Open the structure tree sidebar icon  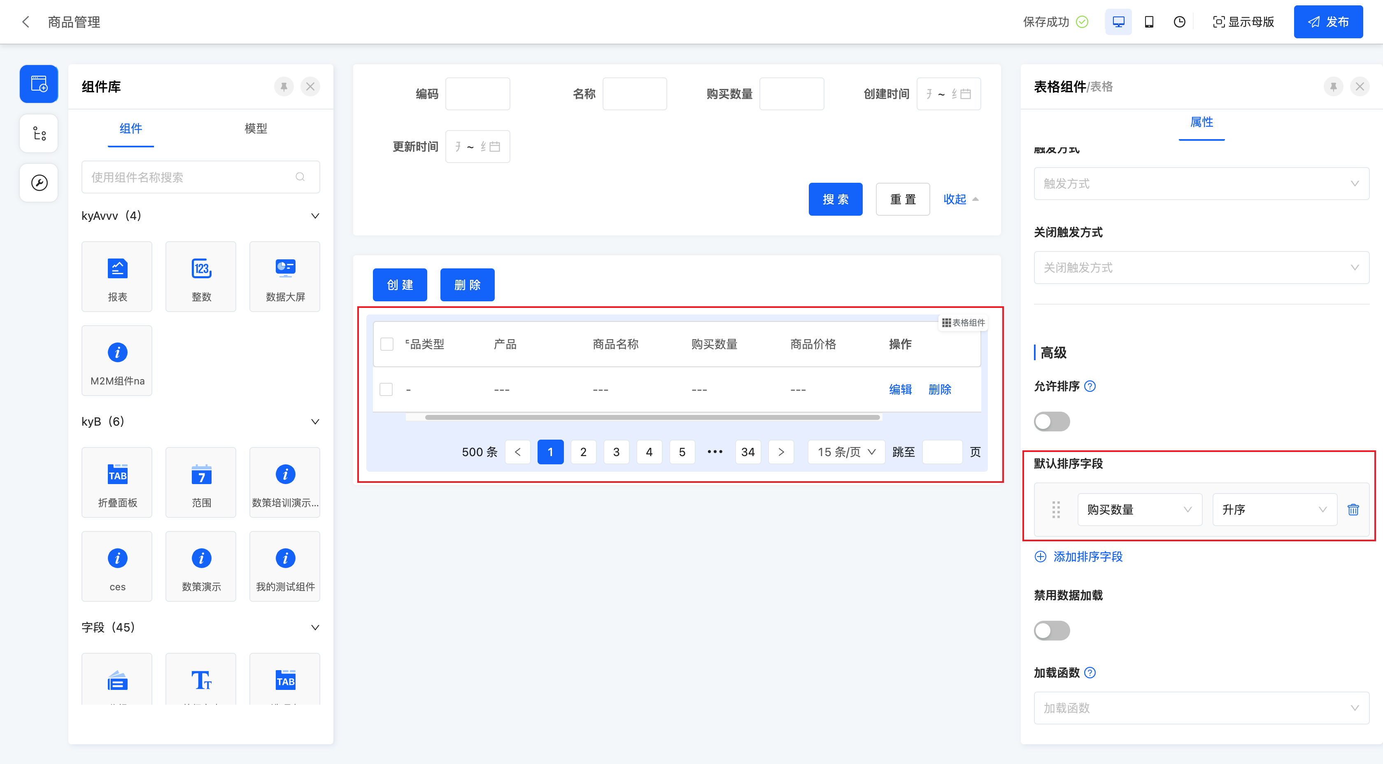tap(39, 133)
